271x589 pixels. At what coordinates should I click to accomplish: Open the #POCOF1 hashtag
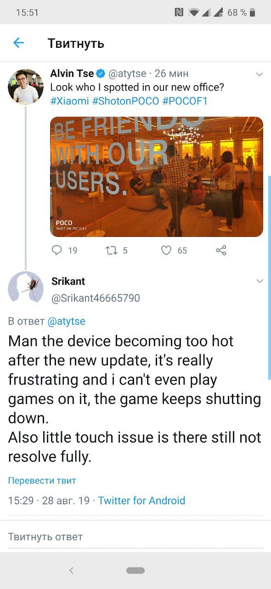185,101
